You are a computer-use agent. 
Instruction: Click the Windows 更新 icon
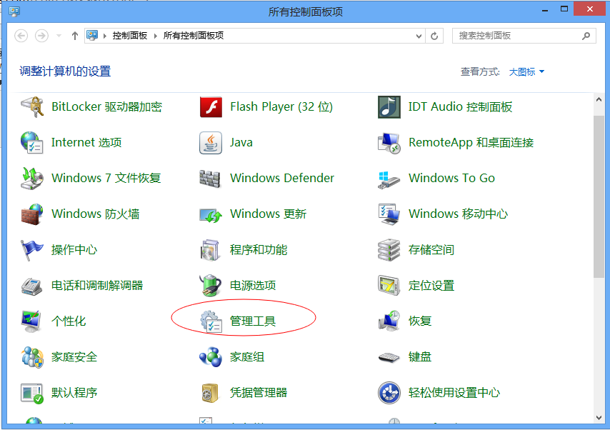click(x=211, y=215)
